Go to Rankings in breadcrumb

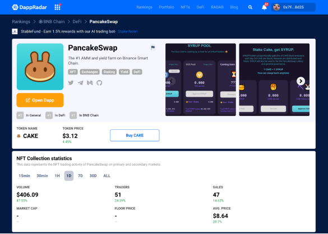(x=21, y=22)
